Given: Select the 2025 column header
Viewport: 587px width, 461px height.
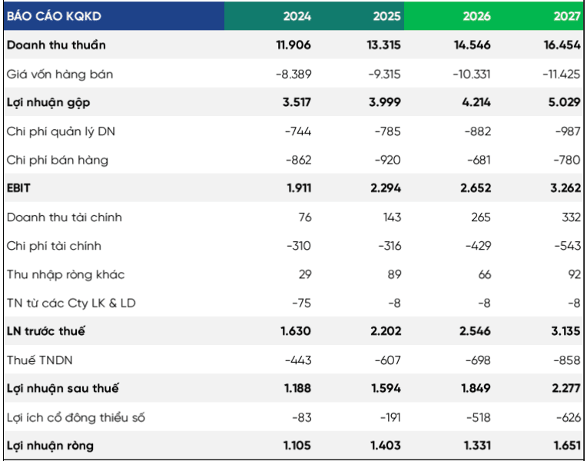Looking at the screenshot, I should pos(386,16).
